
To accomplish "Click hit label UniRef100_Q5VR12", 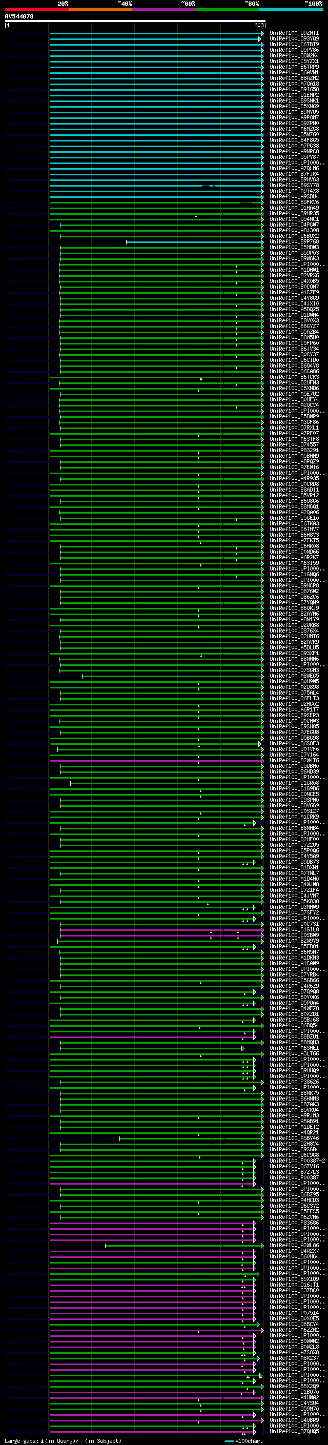I will 294,495.
